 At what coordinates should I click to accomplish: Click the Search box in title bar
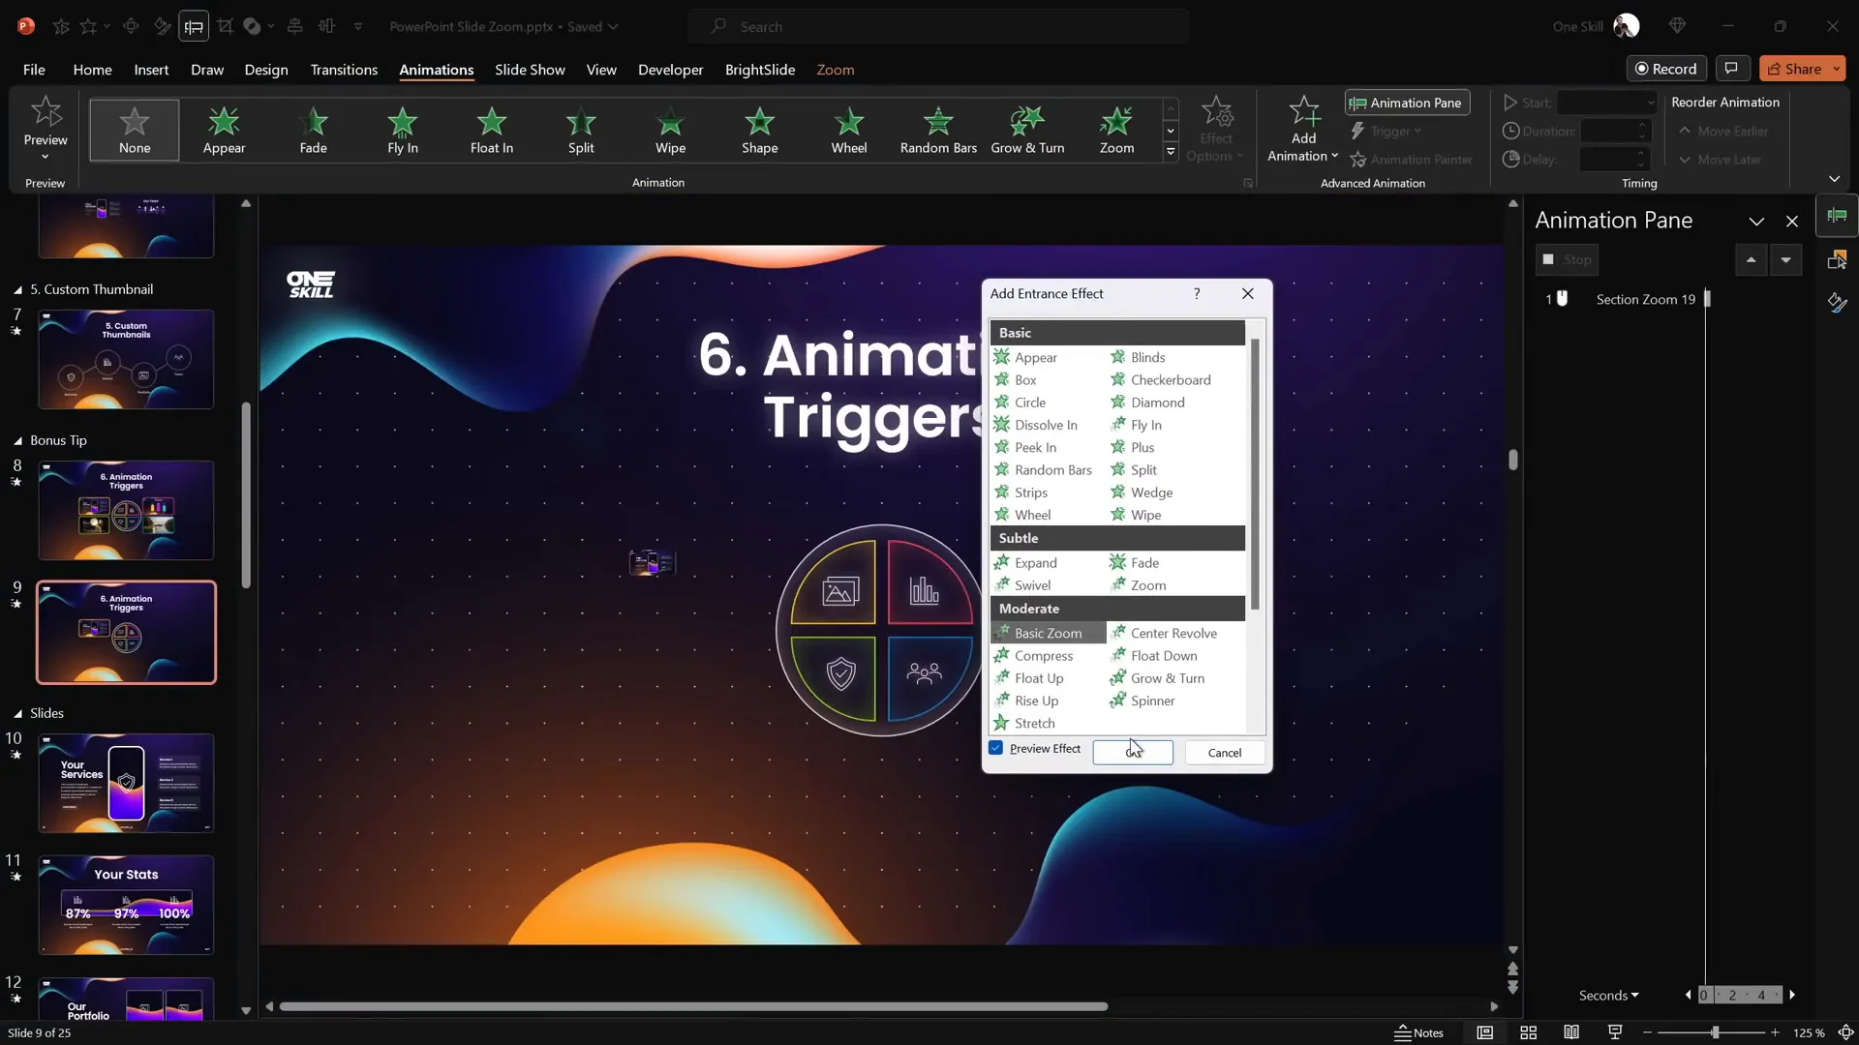(x=938, y=26)
